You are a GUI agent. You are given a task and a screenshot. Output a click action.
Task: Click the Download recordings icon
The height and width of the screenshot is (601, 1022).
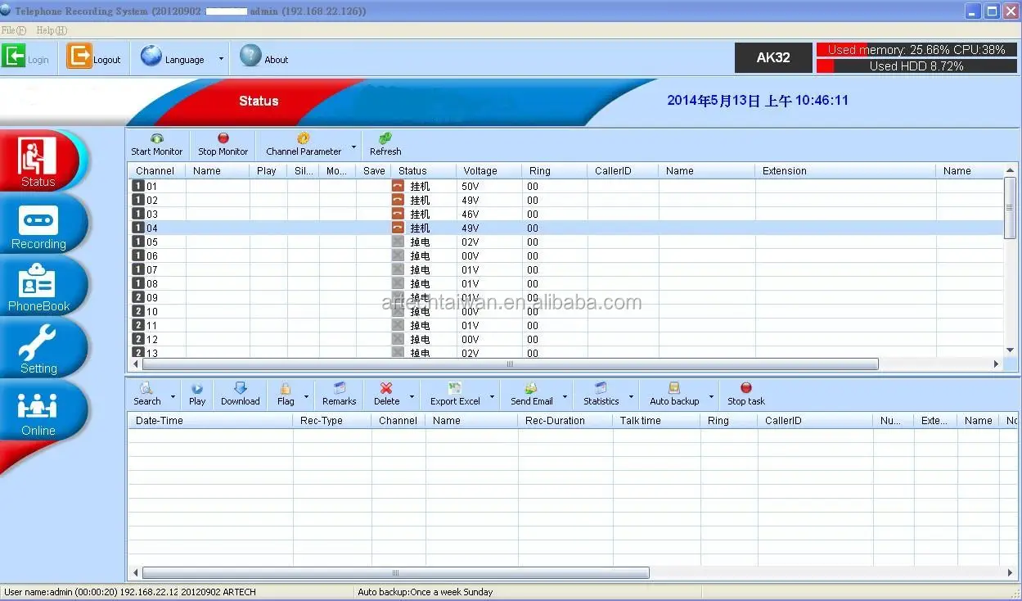(240, 394)
